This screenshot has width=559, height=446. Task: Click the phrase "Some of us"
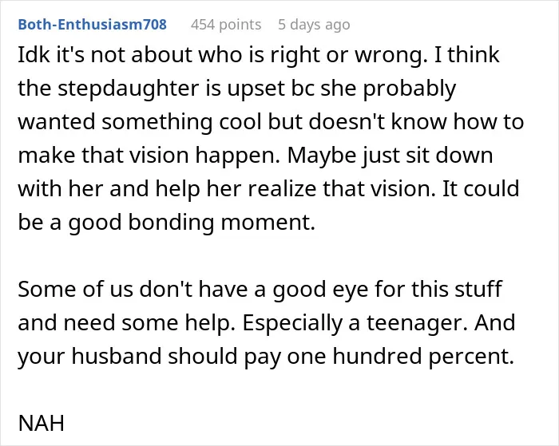pyautogui.click(x=76, y=290)
